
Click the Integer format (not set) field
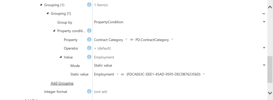point(180,92)
